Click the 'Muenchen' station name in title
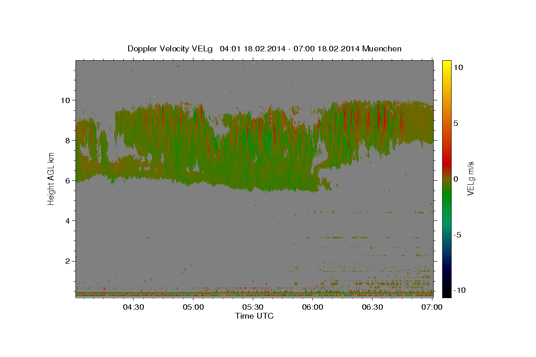The width and height of the screenshot is (536, 357). (382, 49)
